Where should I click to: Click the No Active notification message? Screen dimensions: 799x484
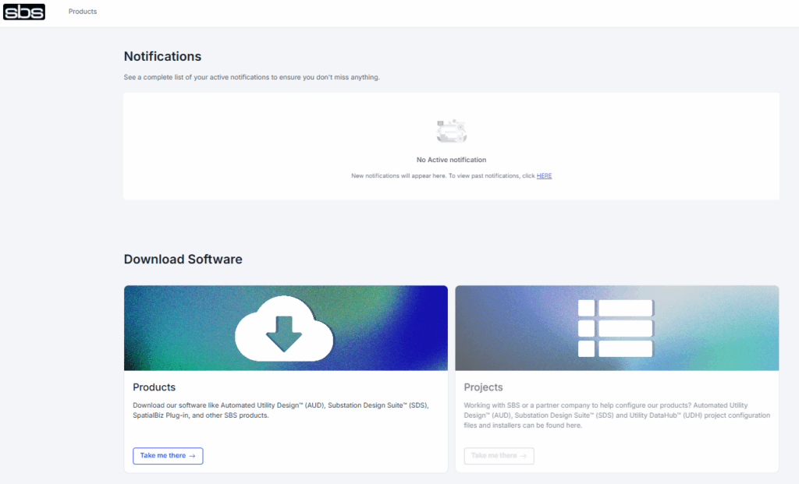(451, 160)
